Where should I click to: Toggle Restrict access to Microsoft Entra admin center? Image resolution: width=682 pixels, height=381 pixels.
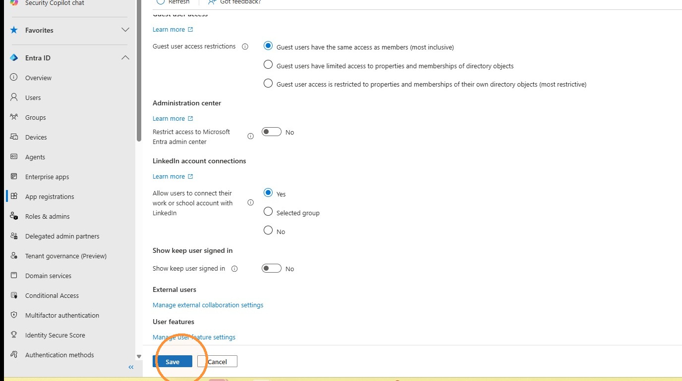272,132
